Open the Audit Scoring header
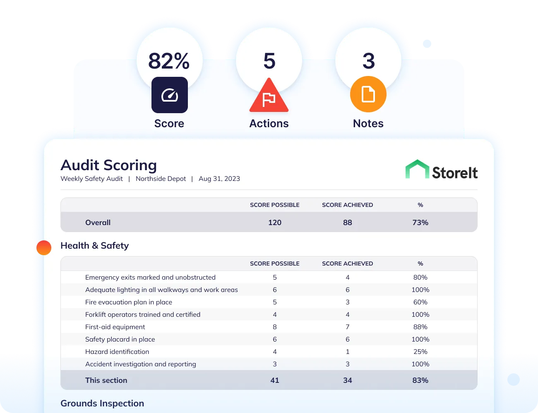 coord(108,165)
